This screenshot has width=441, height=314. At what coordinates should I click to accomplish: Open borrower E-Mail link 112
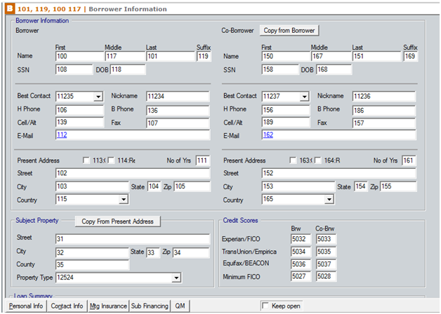[62, 135]
